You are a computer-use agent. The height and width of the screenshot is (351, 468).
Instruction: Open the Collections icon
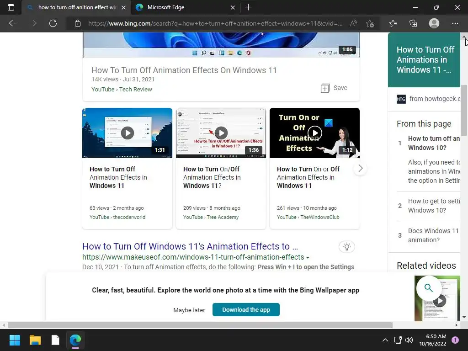tap(413, 23)
